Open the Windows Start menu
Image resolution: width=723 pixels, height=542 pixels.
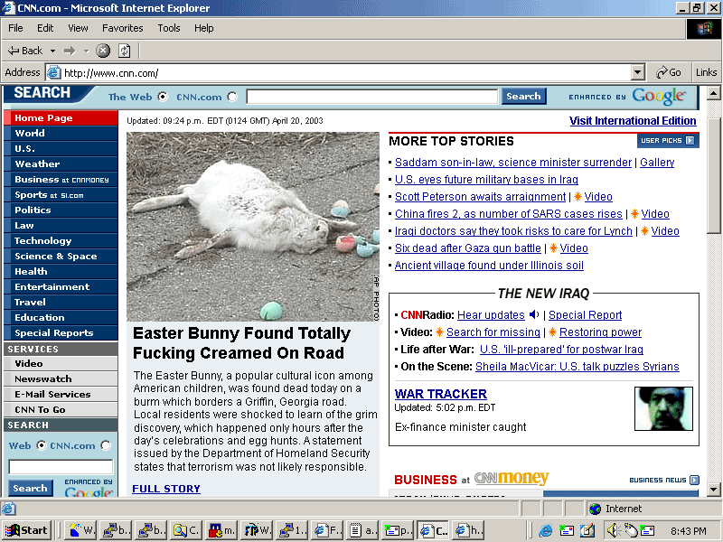pos(27,530)
